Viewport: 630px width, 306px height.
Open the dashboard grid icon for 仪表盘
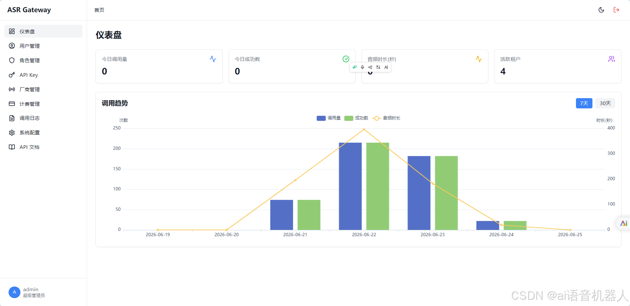[12, 31]
